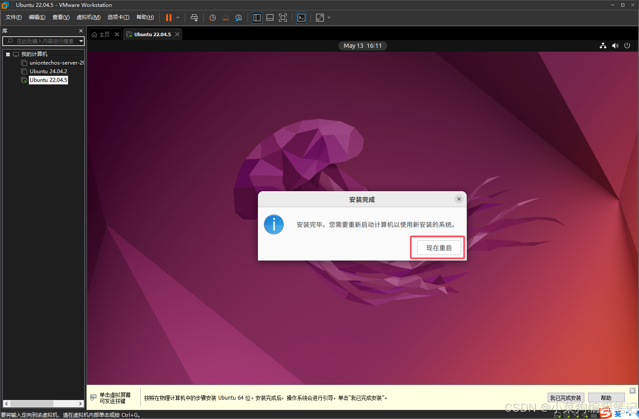Open the 虚拟机 menu

88,17
